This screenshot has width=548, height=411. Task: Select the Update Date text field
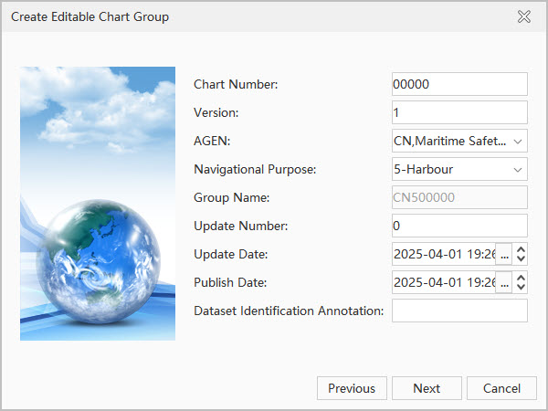point(443,254)
